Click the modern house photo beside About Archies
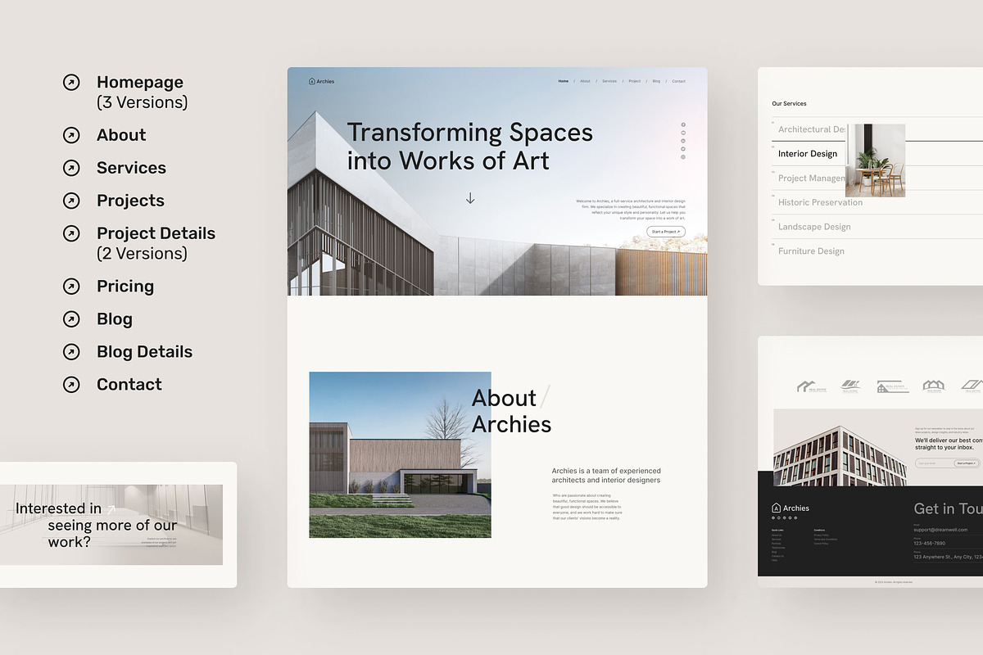The image size is (983, 655). (400, 454)
